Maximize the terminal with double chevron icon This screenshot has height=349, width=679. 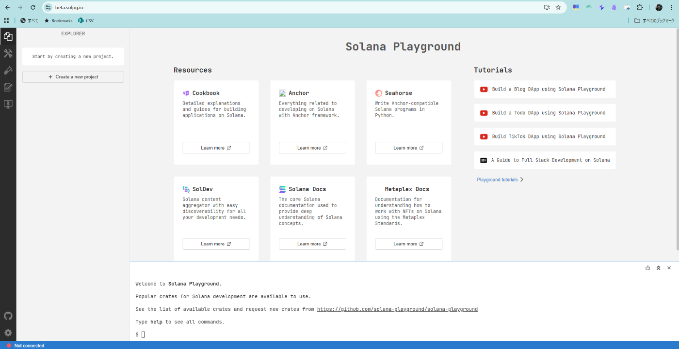coord(658,268)
